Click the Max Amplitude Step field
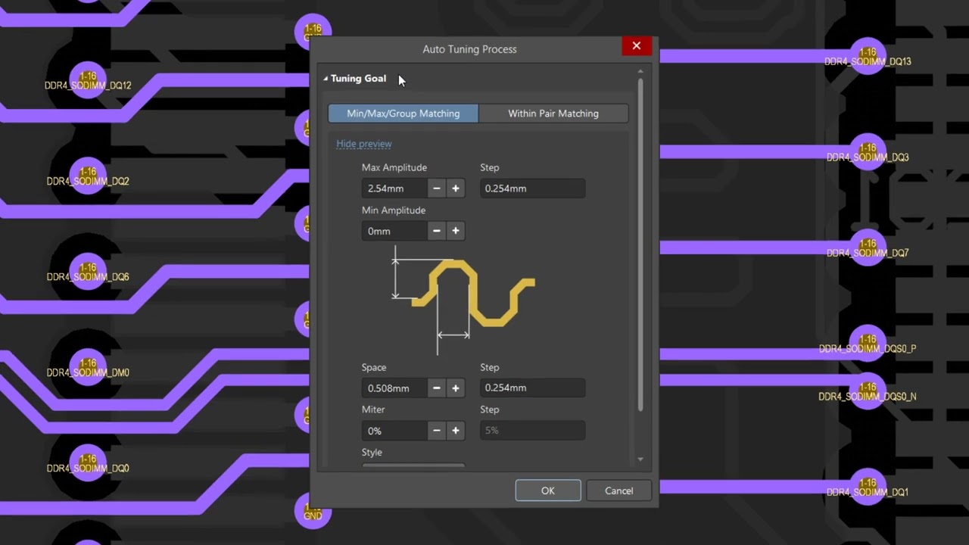 [532, 188]
